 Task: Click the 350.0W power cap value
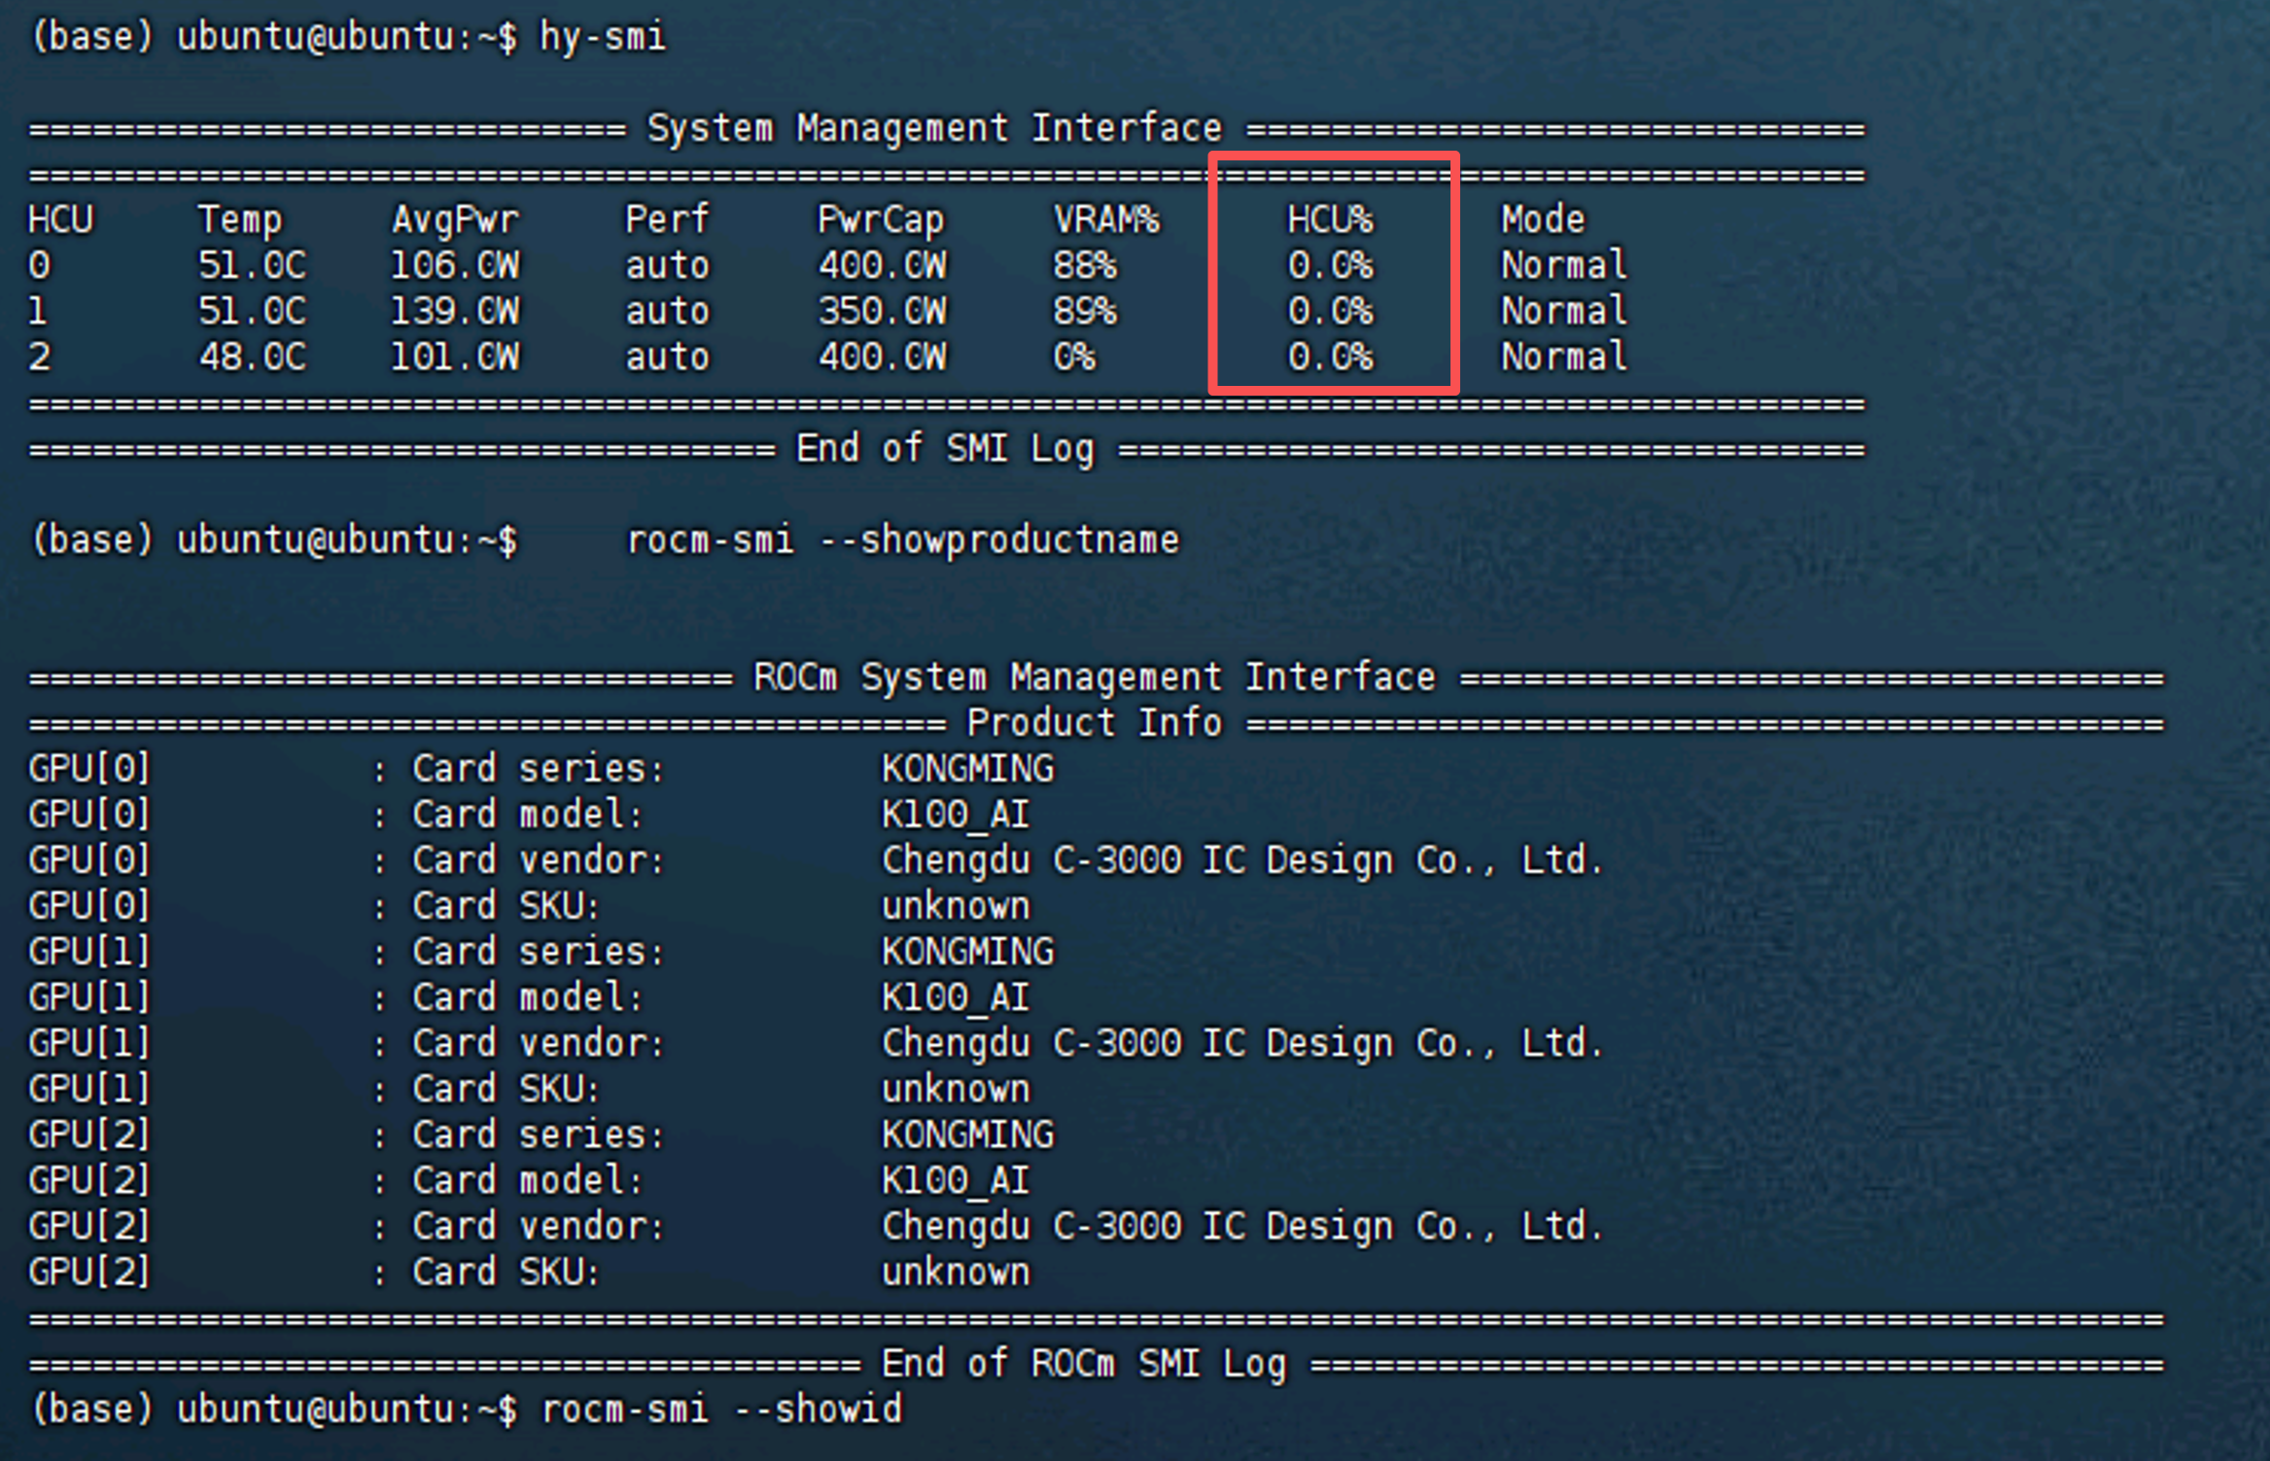[x=882, y=311]
